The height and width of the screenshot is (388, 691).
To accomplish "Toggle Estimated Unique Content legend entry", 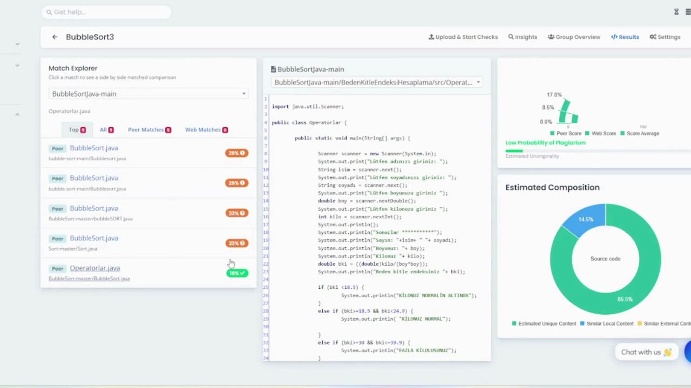I will click(544, 323).
